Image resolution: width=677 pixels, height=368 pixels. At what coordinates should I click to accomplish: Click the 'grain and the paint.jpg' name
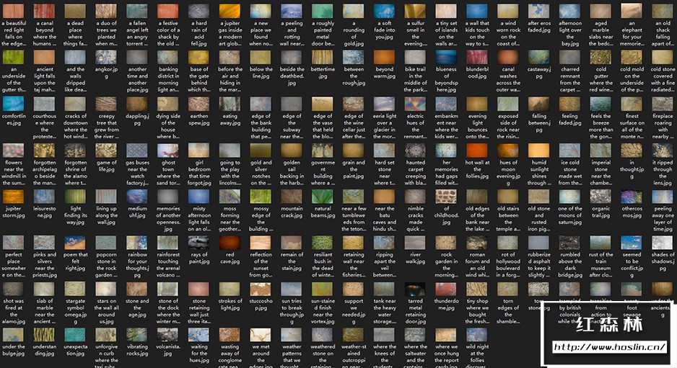coord(354,169)
